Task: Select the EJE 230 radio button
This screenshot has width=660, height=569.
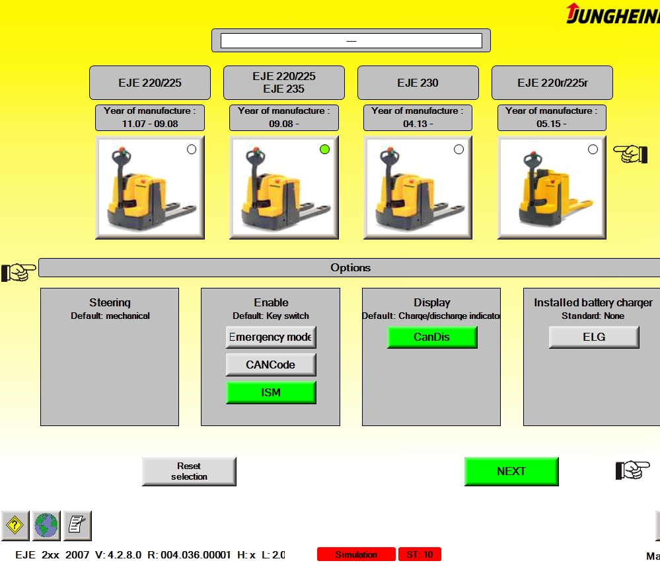Action: click(x=458, y=149)
